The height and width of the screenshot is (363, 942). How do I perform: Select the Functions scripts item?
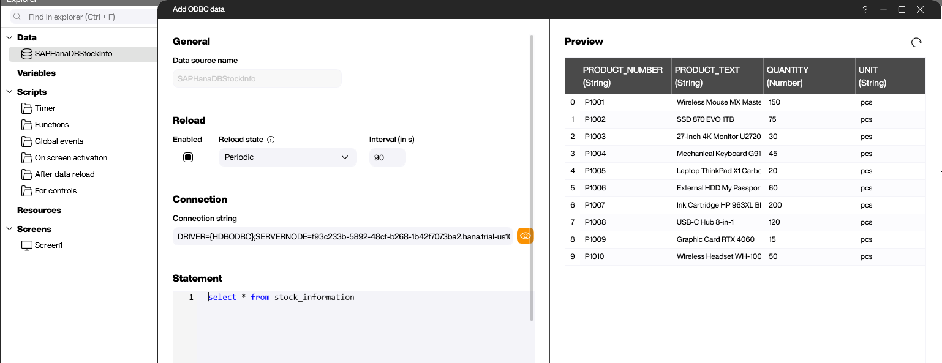(x=51, y=125)
